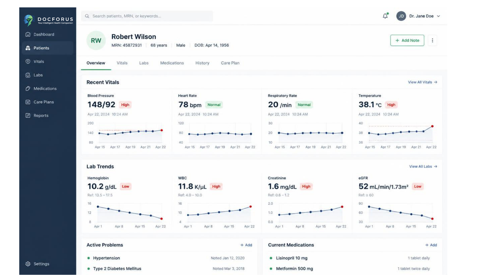Image resolution: width=489 pixels, height=275 pixels.
Task: Click the 52 mL/min eGFR value
Action: 383,186
